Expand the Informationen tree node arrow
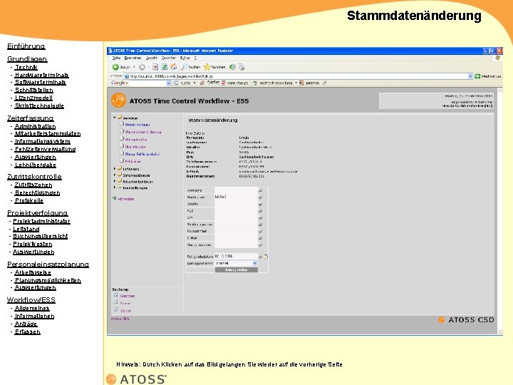 tap(115, 175)
